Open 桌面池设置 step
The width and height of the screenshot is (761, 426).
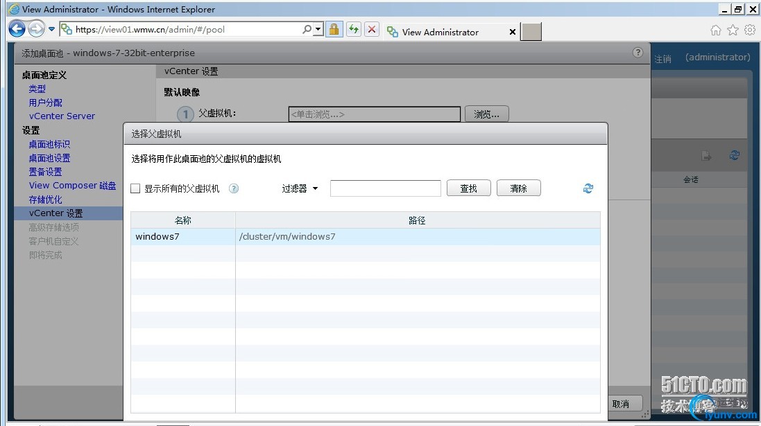pyautogui.click(x=49, y=158)
